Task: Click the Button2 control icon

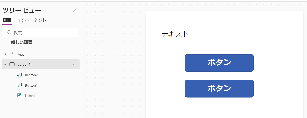Action: [19, 75]
